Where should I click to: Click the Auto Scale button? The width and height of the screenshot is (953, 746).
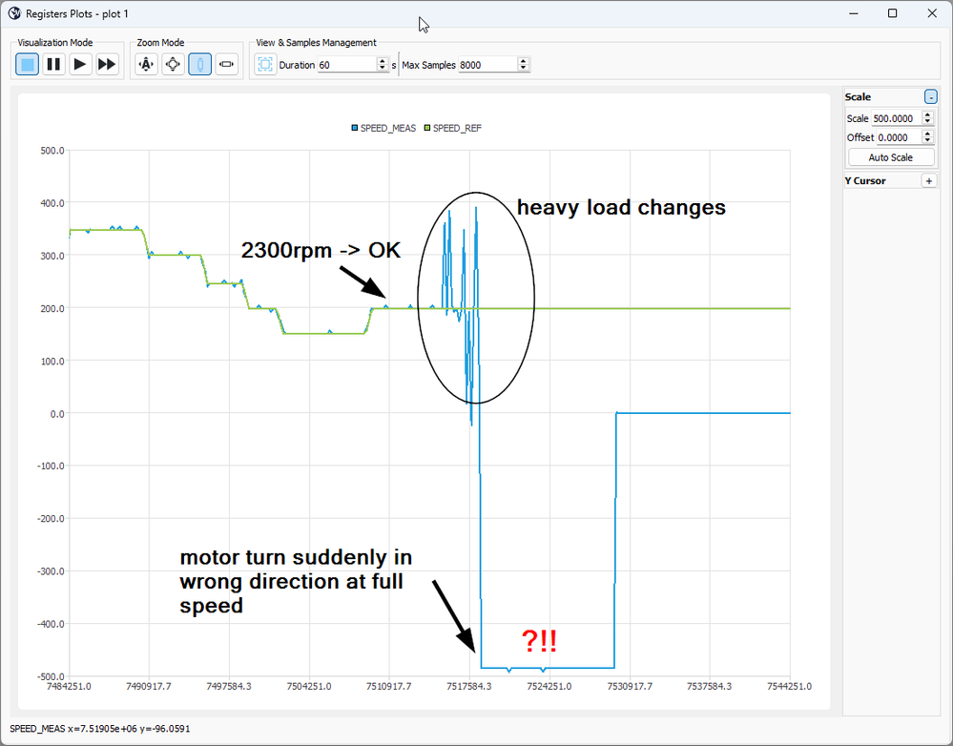(890, 157)
